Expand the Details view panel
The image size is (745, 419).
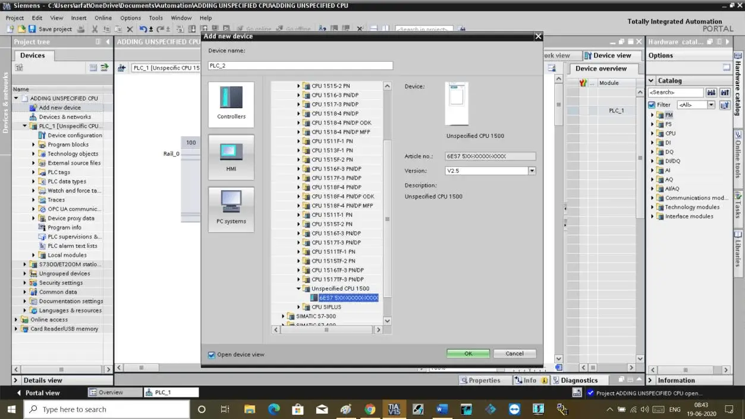pyautogui.click(x=16, y=380)
